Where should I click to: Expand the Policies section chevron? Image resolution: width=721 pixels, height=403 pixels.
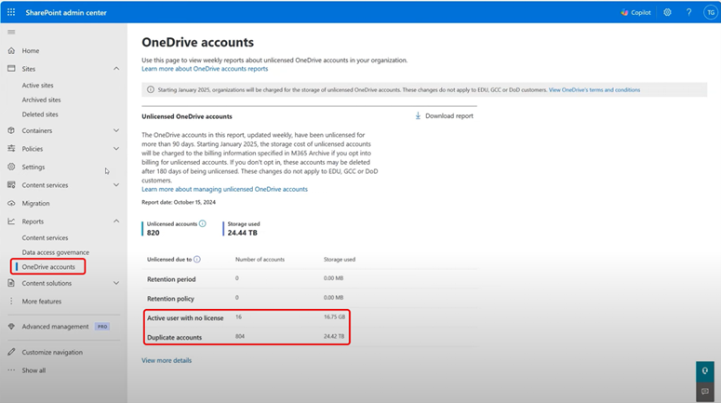point(116,149)
